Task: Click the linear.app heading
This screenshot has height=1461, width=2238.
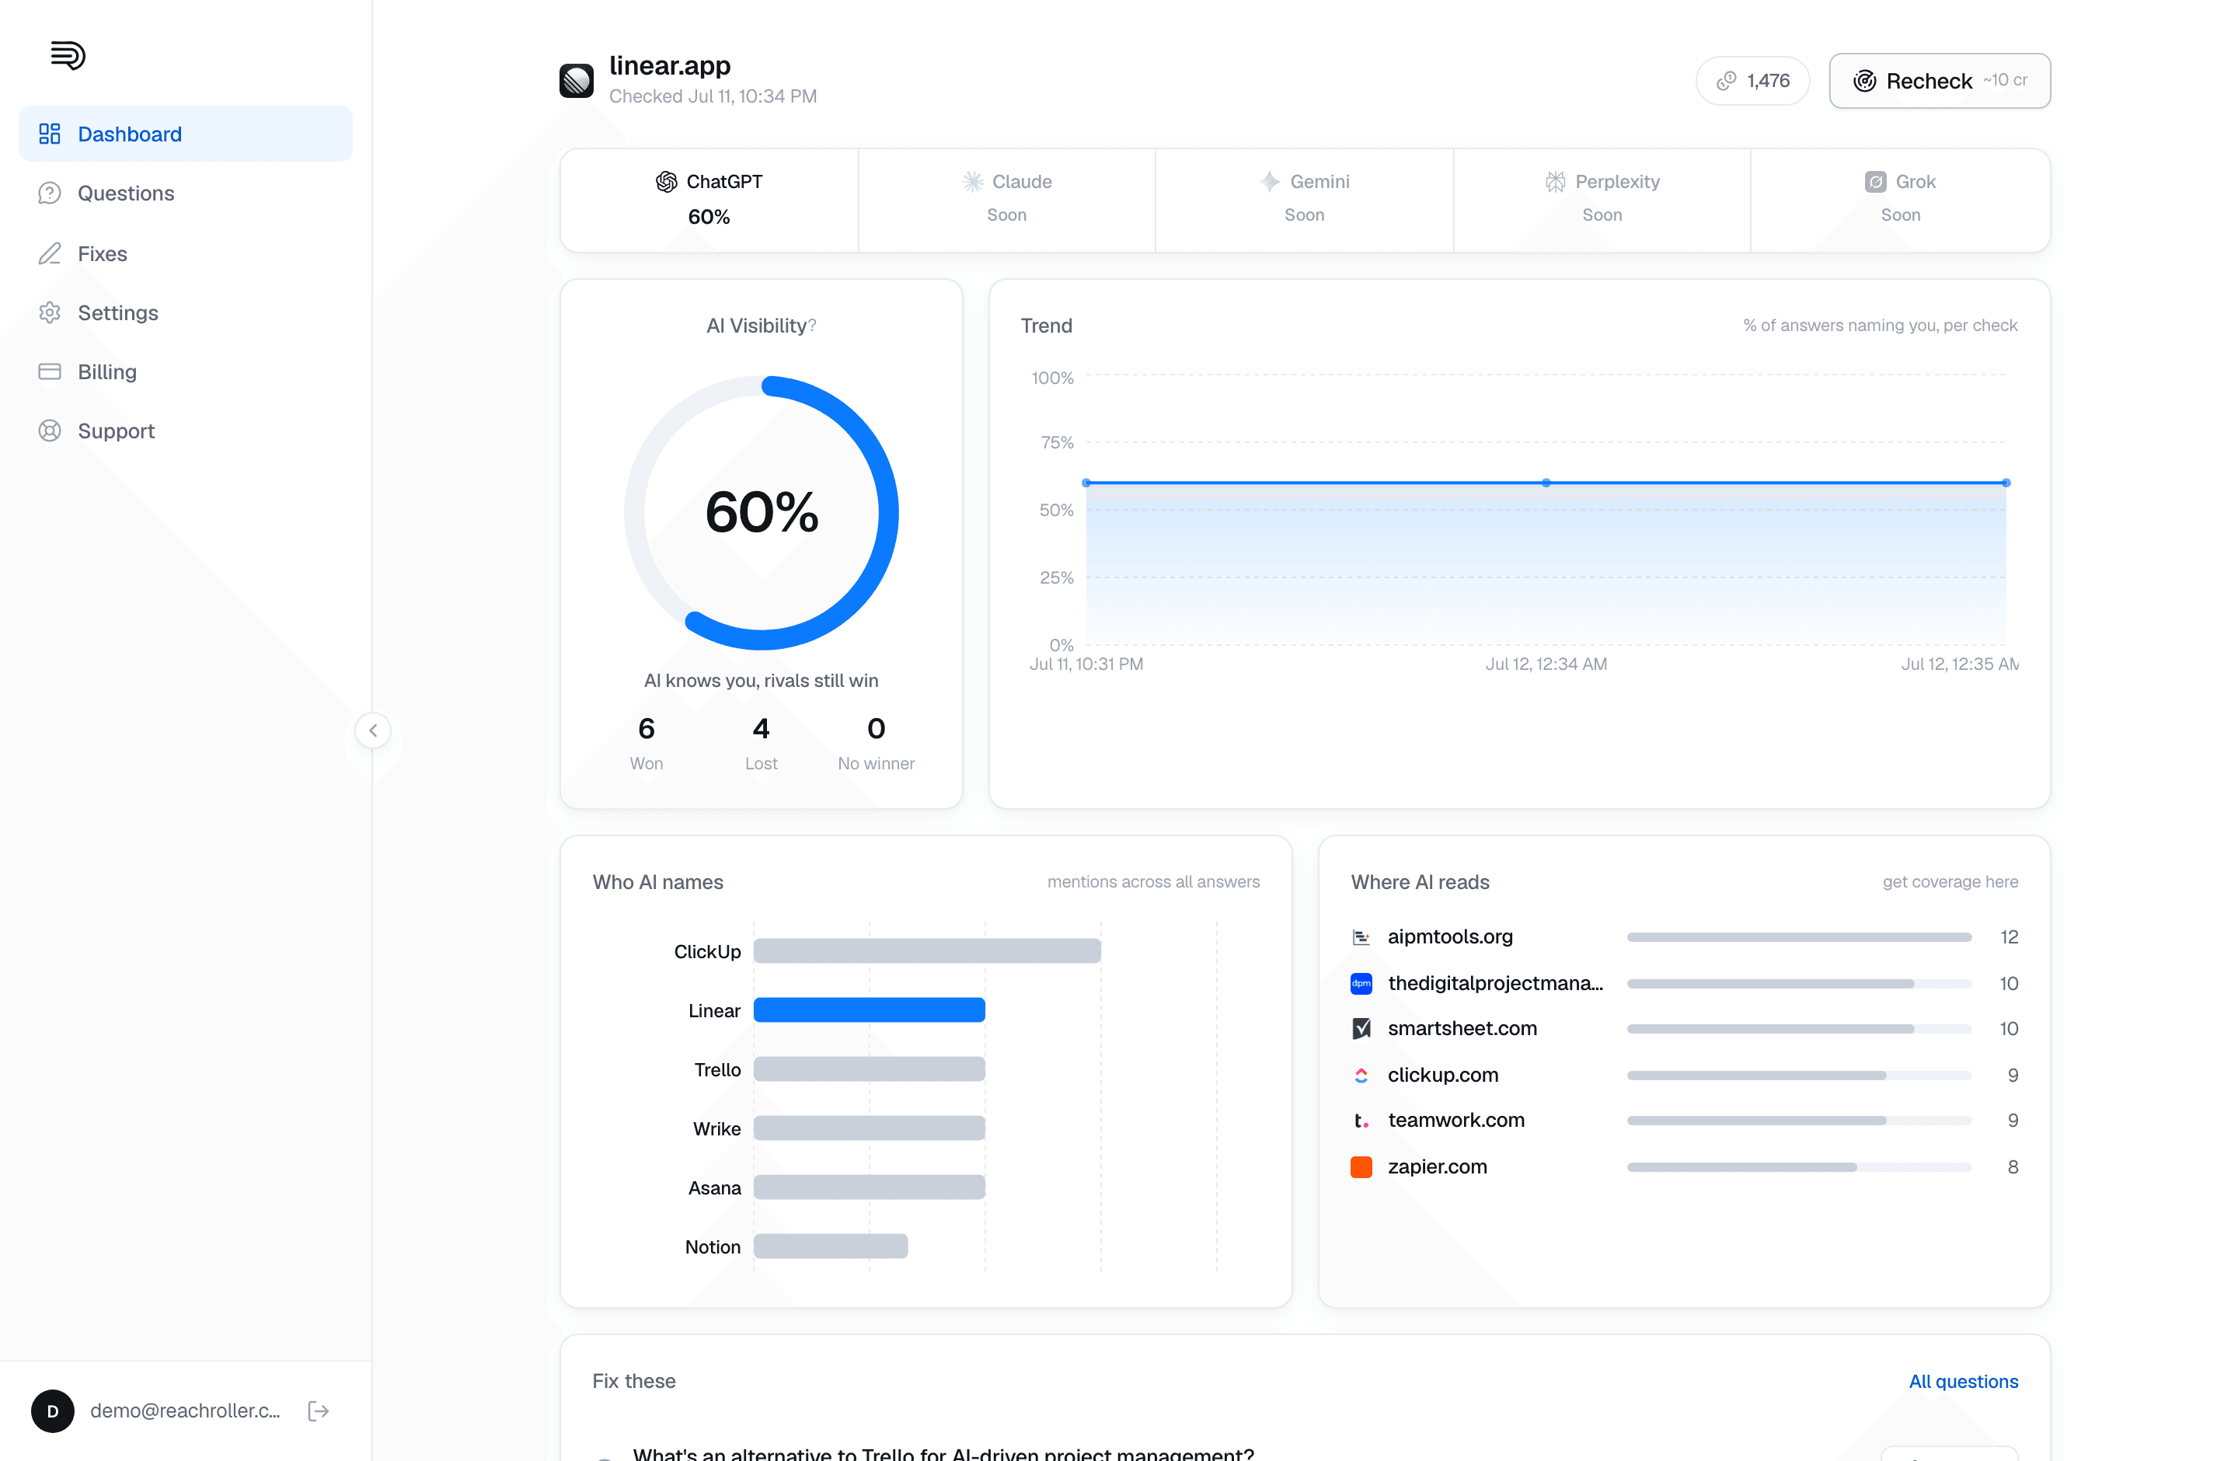Action: 670,65
